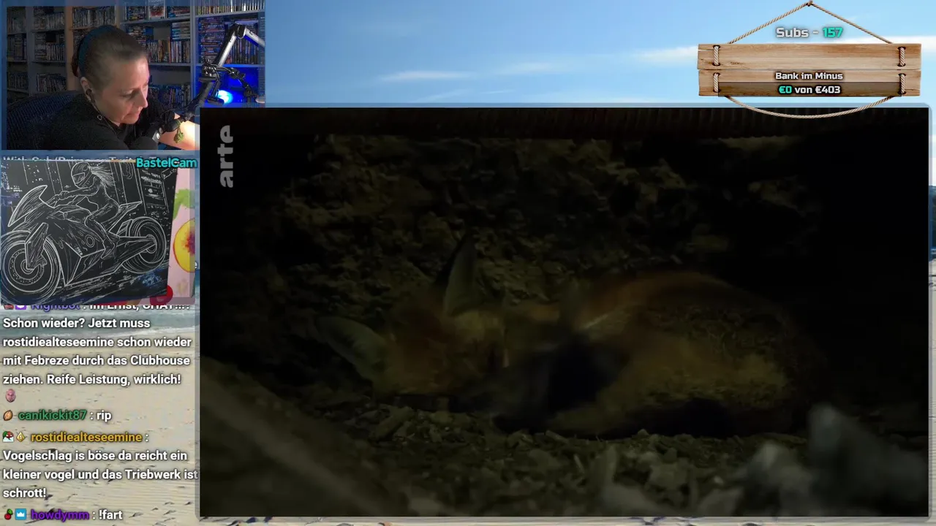Click the '€0 von €403' goal progress bar

(809, 90)
